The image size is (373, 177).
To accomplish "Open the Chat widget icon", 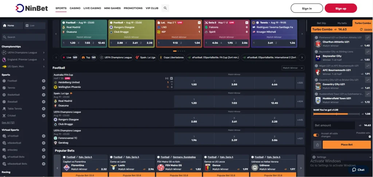I will 358,170.
